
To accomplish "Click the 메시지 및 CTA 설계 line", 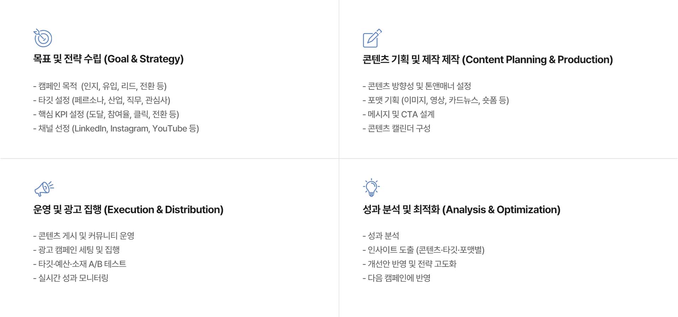I will tap(399, 114).
